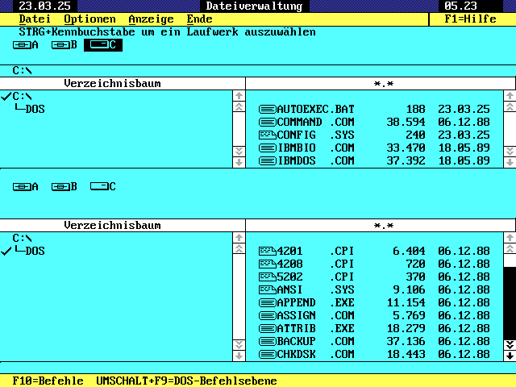The width and height of the screenshot is (516, 387).
Task: Click upper Verzeichnisbaum panel title
Action: (x=113, y=84)
